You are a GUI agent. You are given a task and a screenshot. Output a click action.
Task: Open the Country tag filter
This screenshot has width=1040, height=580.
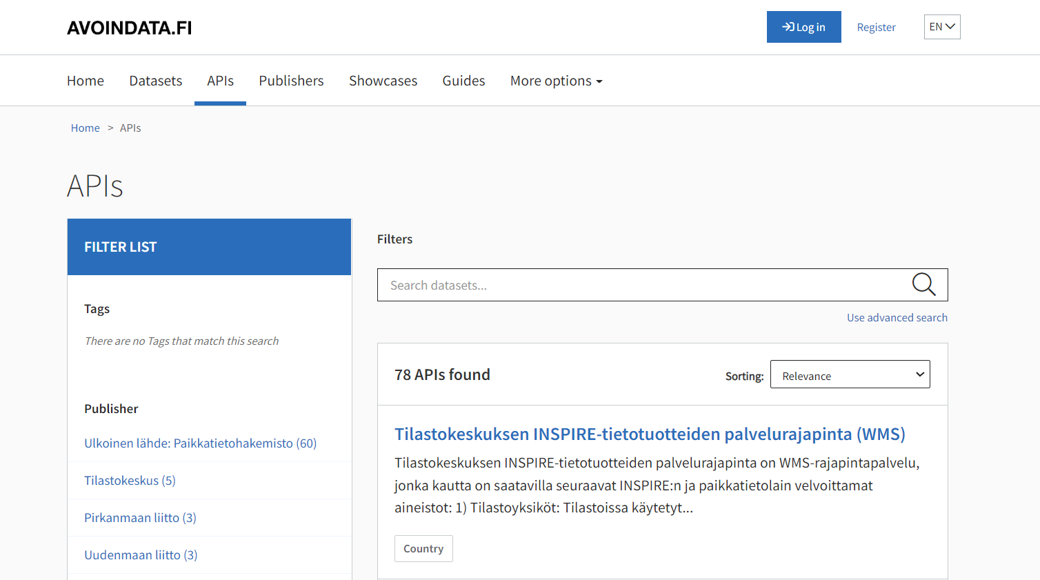[423, 548]
